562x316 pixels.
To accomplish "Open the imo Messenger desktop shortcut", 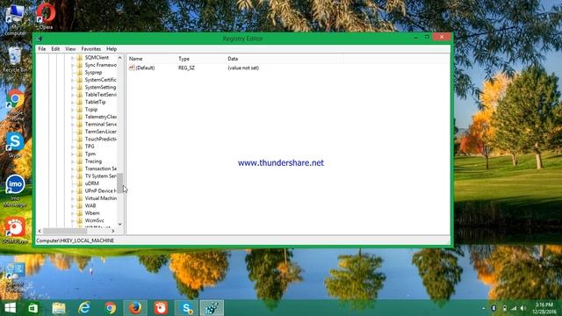I will pos(15,191).
